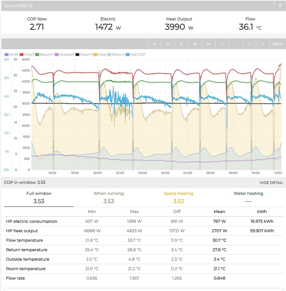The image size is (286, 291).
Task: Switch to hourly view using the H button
Action: [154, 44]
